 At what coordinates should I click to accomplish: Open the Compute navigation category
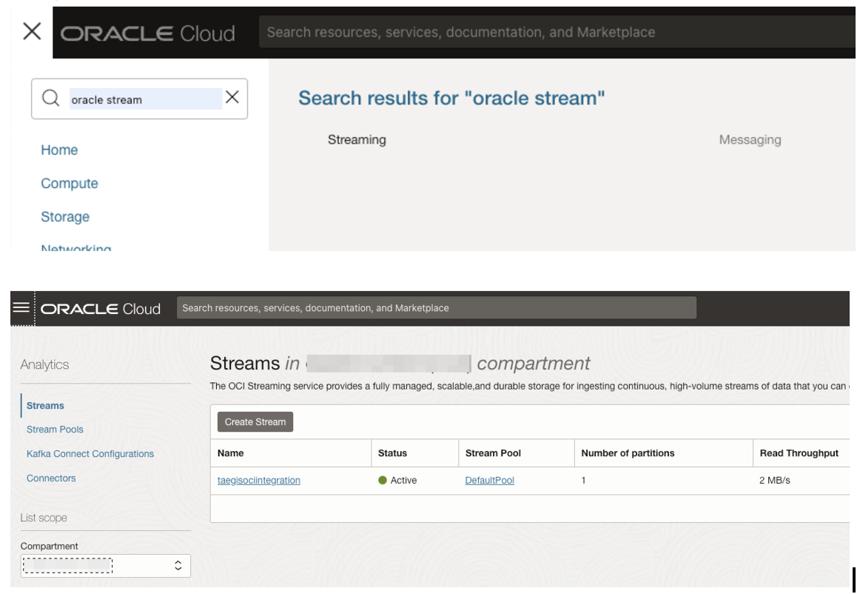69,184
